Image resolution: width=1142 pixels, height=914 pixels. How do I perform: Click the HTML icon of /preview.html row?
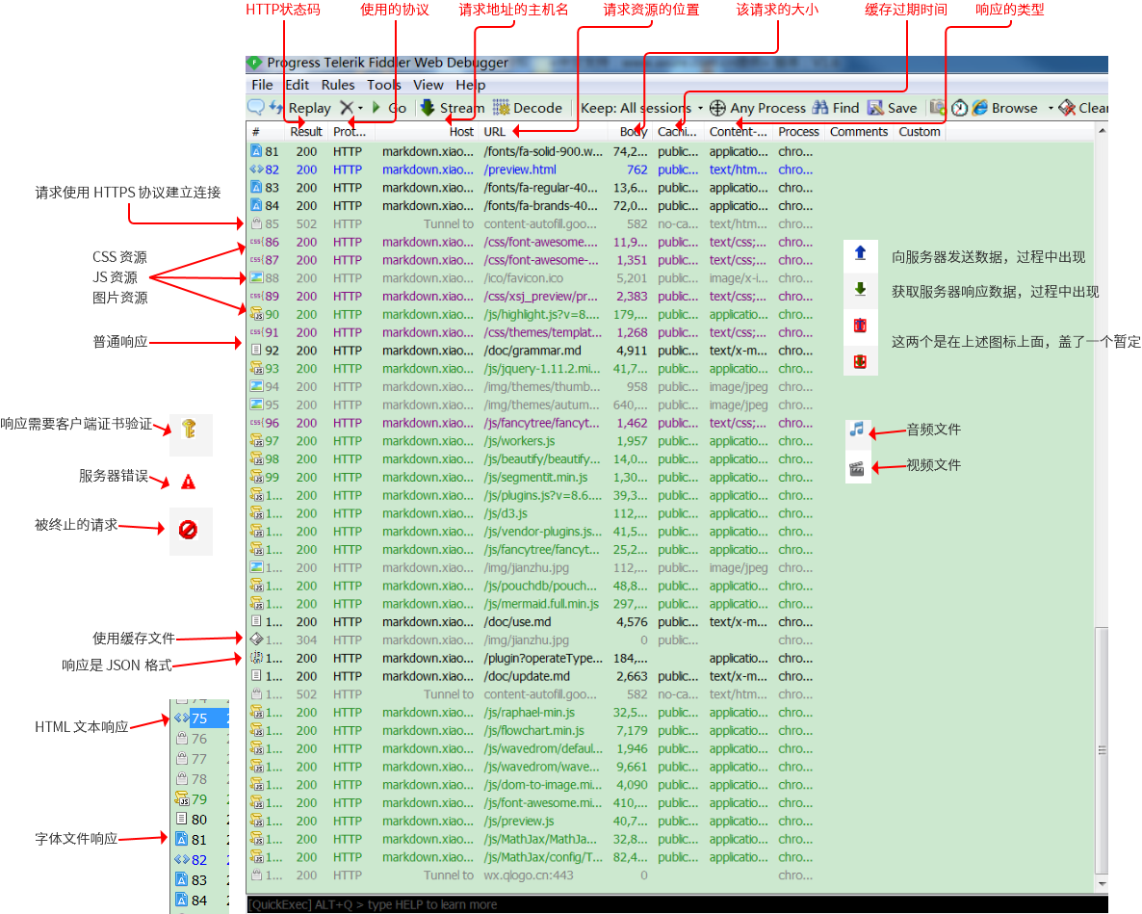256,169
